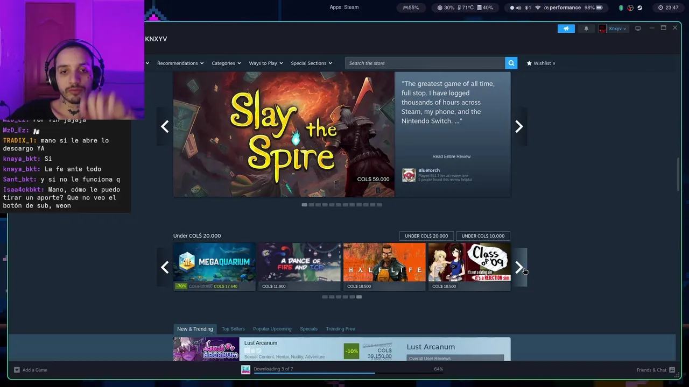The height and width of the screenshot is (387, 689).
Task: Click the UNDER COL$ 20.000 button
Action: pos(426,236)
